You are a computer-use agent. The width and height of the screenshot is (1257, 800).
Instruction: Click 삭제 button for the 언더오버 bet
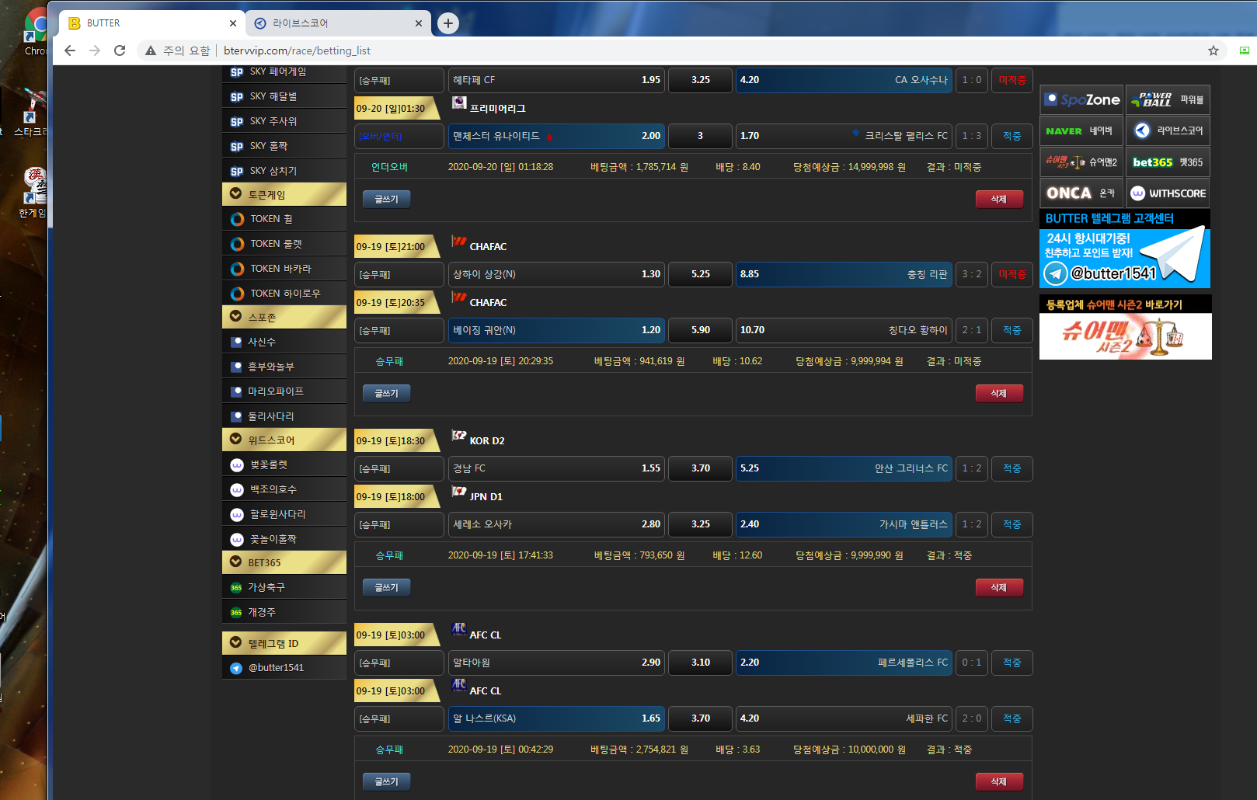(x=998, y=200)
